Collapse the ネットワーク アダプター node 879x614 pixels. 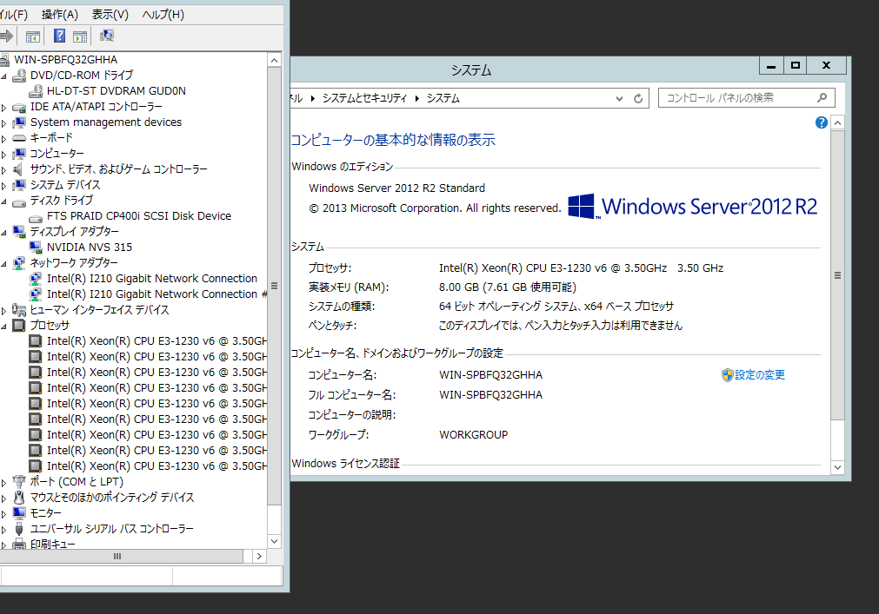pyautogui.click(x=4, y=264)
